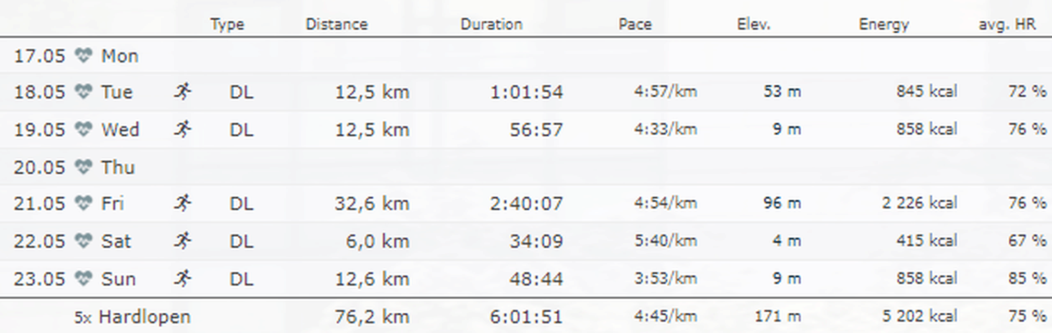Click the Energy column header

pyautogui.click(x=884, y=24)
